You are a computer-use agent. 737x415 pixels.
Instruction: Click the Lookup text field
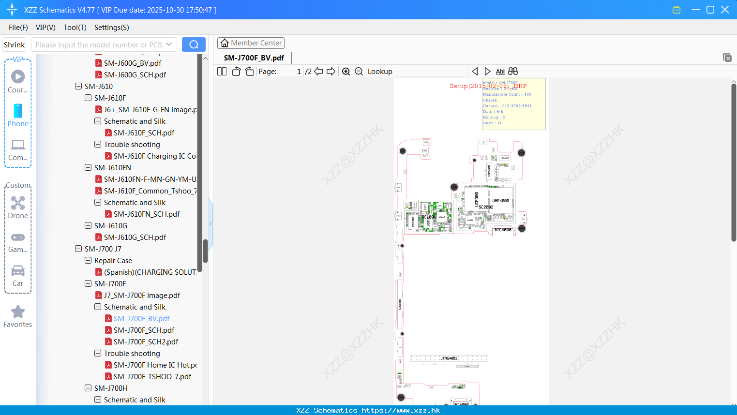tap(432, 71)
